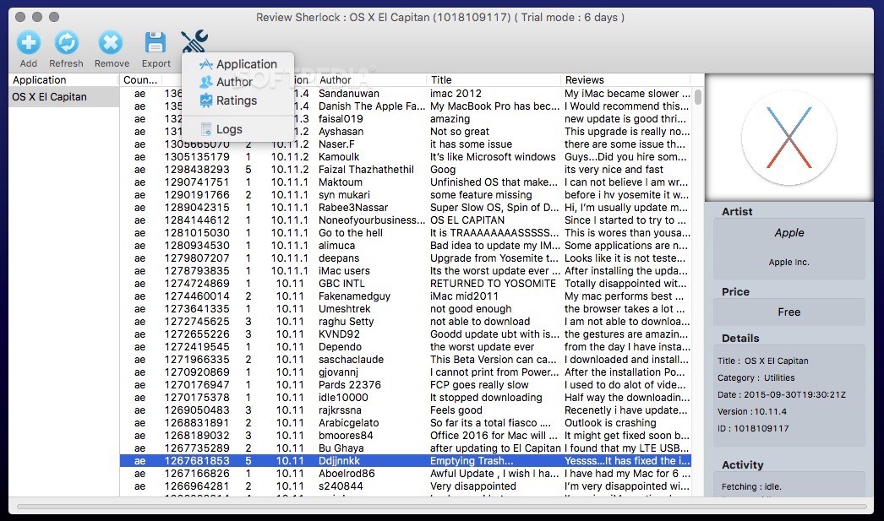This screenshot has height=521, width=884.
Task: Click the review by raghu Setty
Action: (346, 322)
